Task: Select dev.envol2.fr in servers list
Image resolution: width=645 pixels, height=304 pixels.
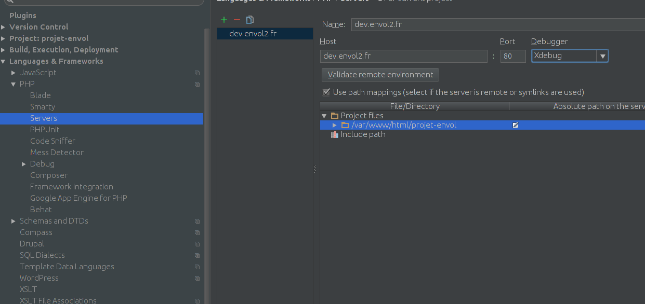Action: [x=265, y=34]
